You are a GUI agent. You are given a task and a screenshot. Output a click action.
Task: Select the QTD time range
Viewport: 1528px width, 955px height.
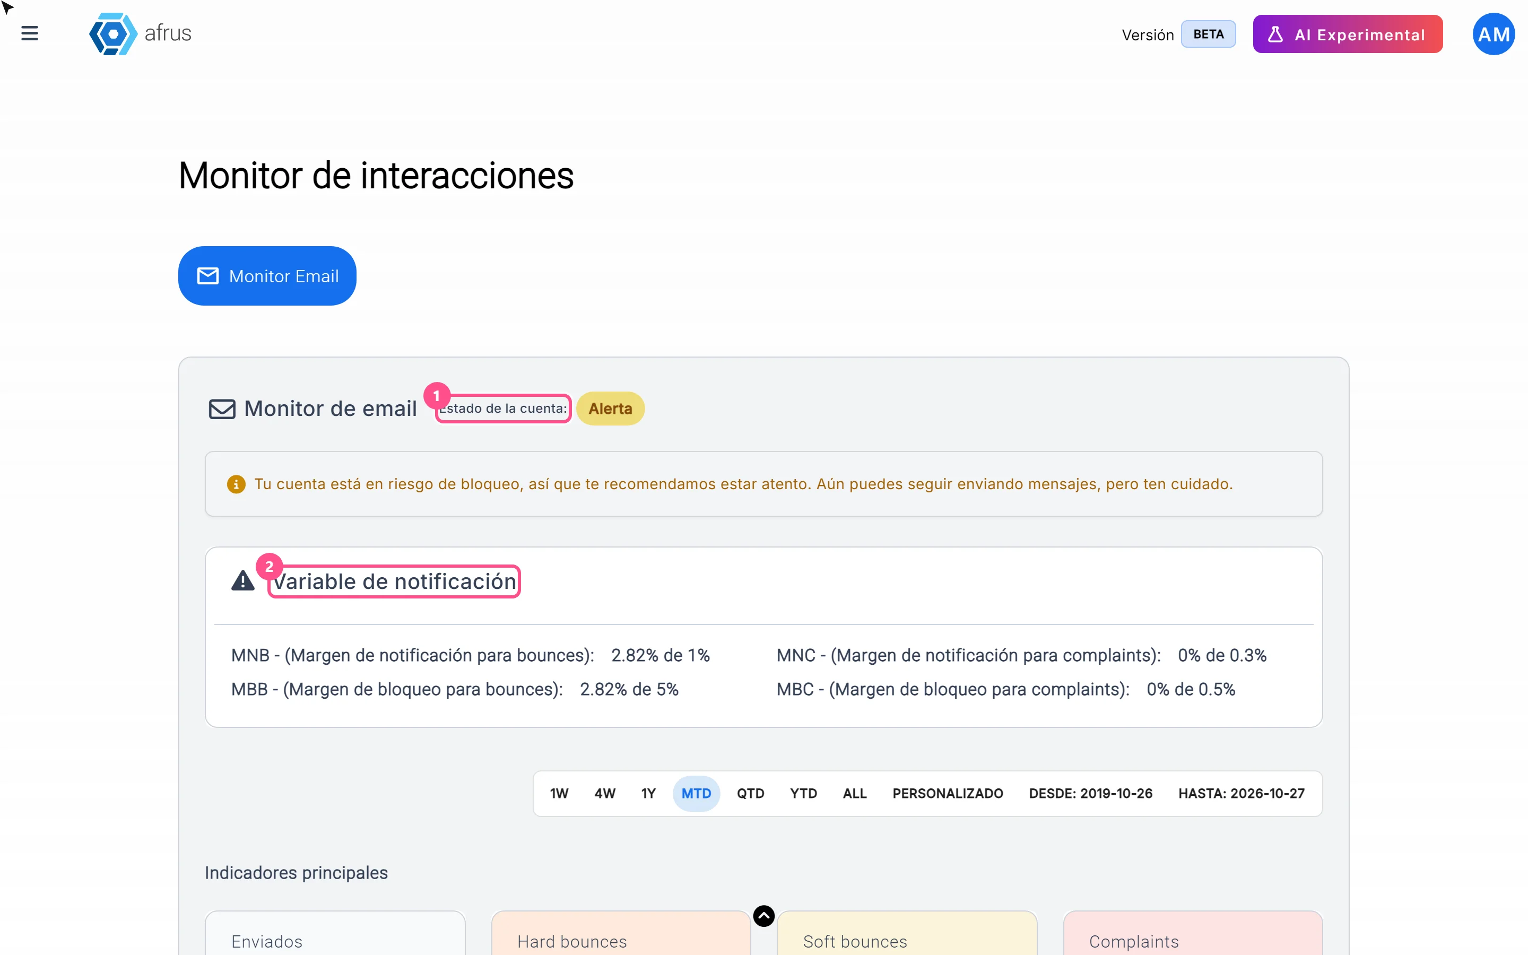pyautogui.click(x=750, y=793)
